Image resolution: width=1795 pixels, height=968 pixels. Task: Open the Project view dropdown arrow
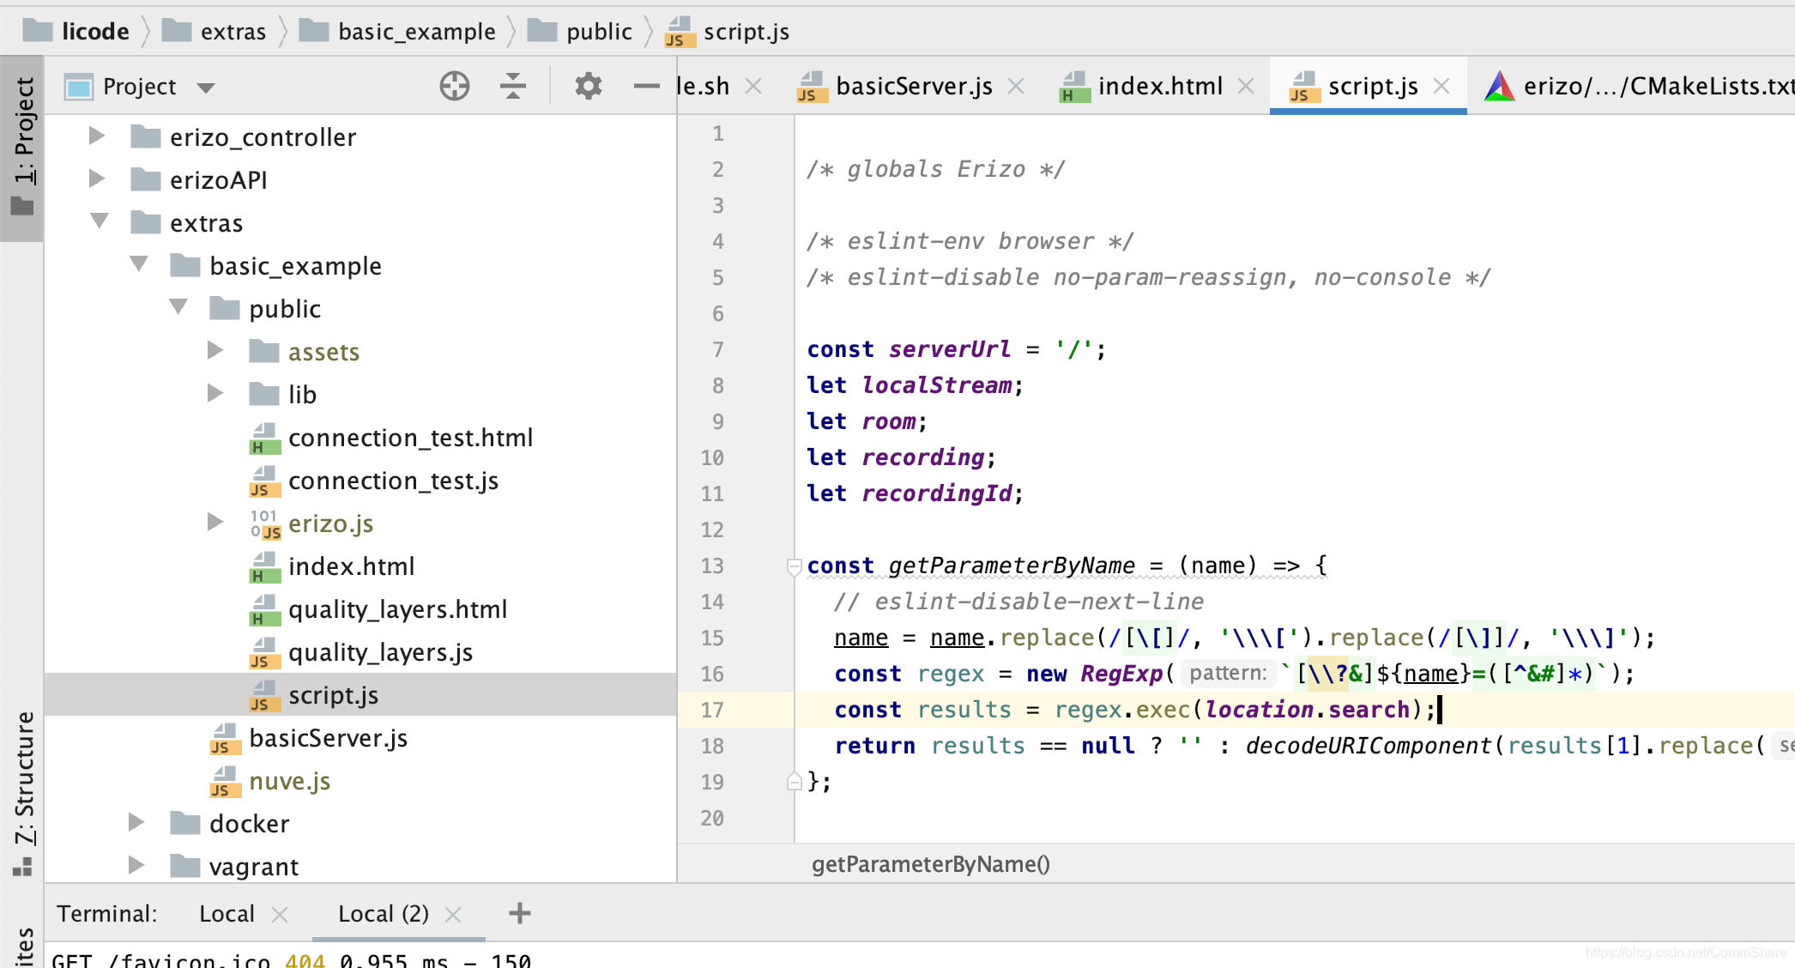coord(206,88)
